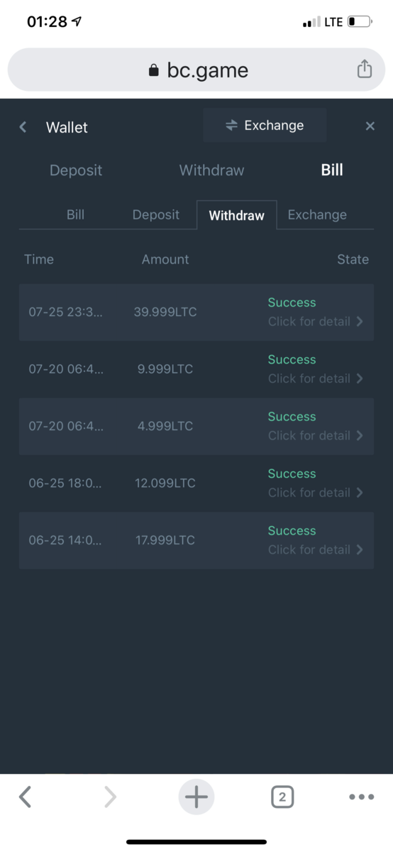Open the tab switcher showing 2
393x852 pixels.
(x=282, y=797)
